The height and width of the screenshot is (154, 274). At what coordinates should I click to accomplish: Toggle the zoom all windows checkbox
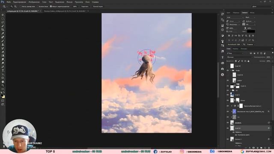click(38, 6)
